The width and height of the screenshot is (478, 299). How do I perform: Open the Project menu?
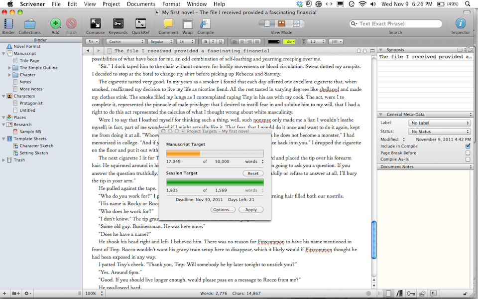[111, 4]
